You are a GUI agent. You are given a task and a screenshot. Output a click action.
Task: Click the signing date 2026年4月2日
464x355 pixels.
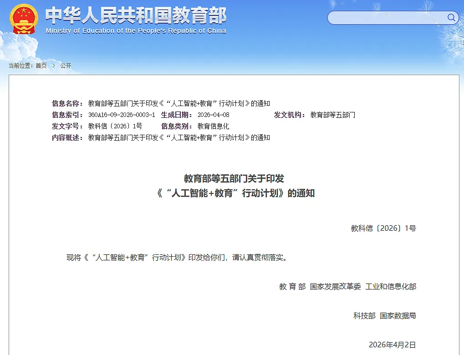click(x=393, y=345)
